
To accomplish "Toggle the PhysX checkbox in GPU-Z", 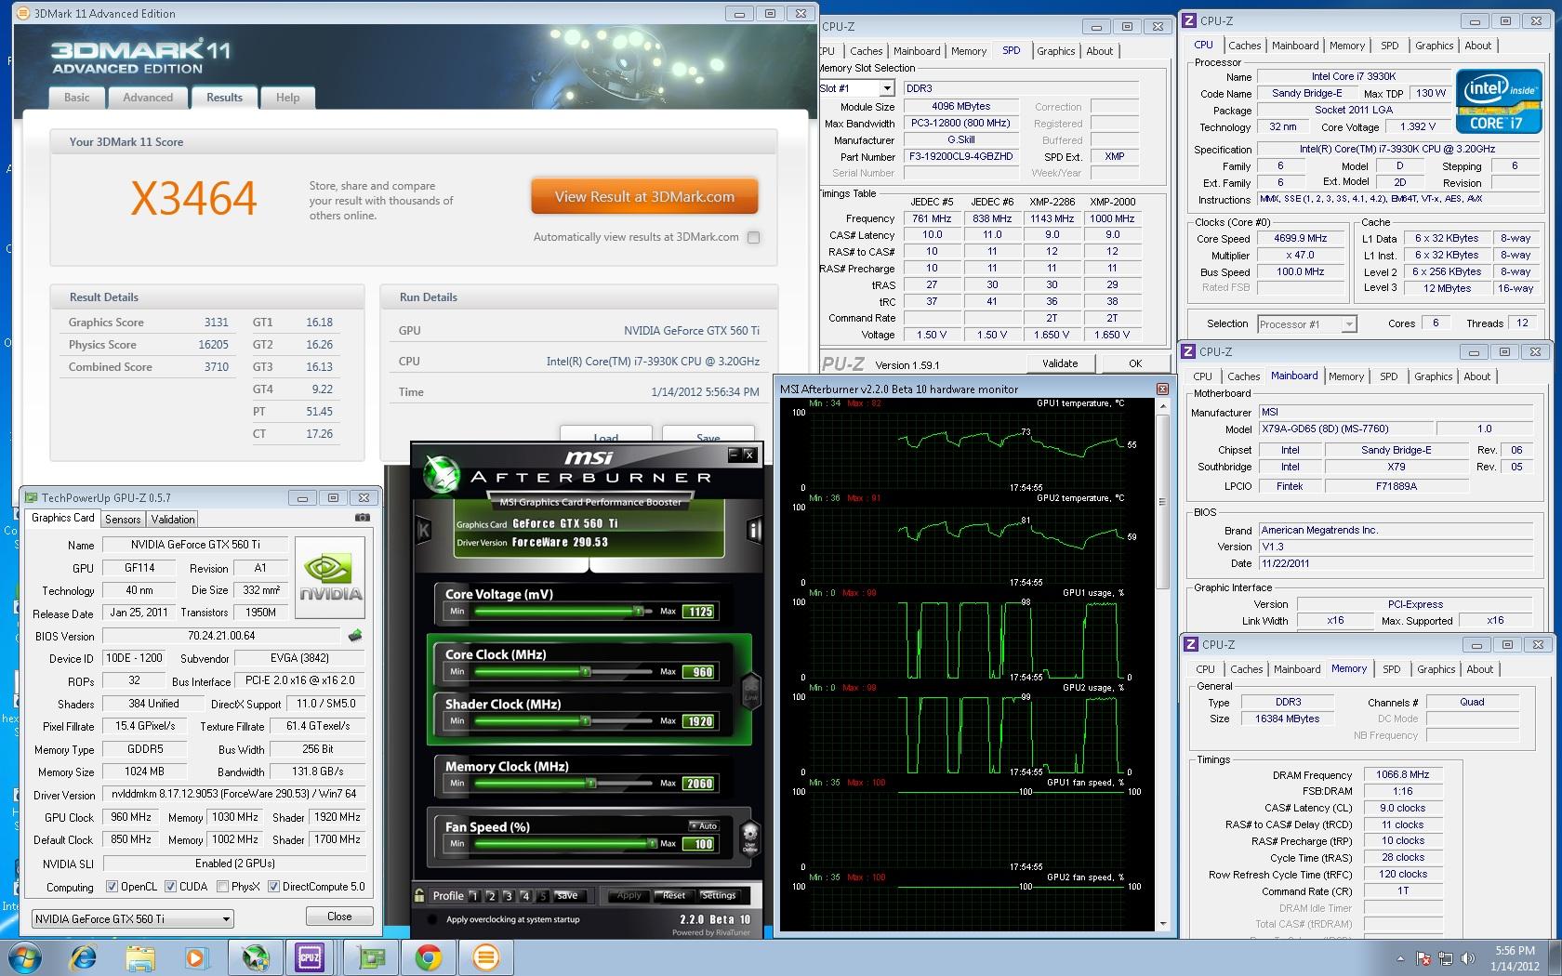I will click(222, 887).
